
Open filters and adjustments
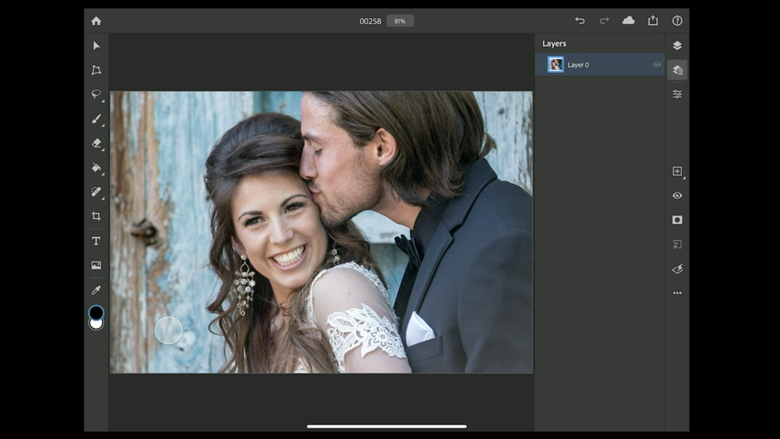point(677,269)
